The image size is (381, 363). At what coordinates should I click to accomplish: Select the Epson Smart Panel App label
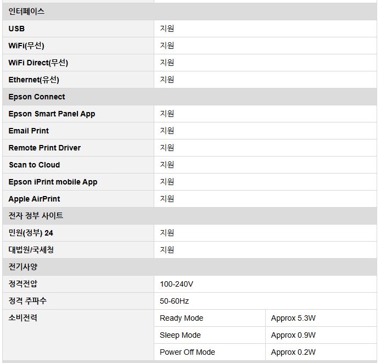click(x=52, y=114)
